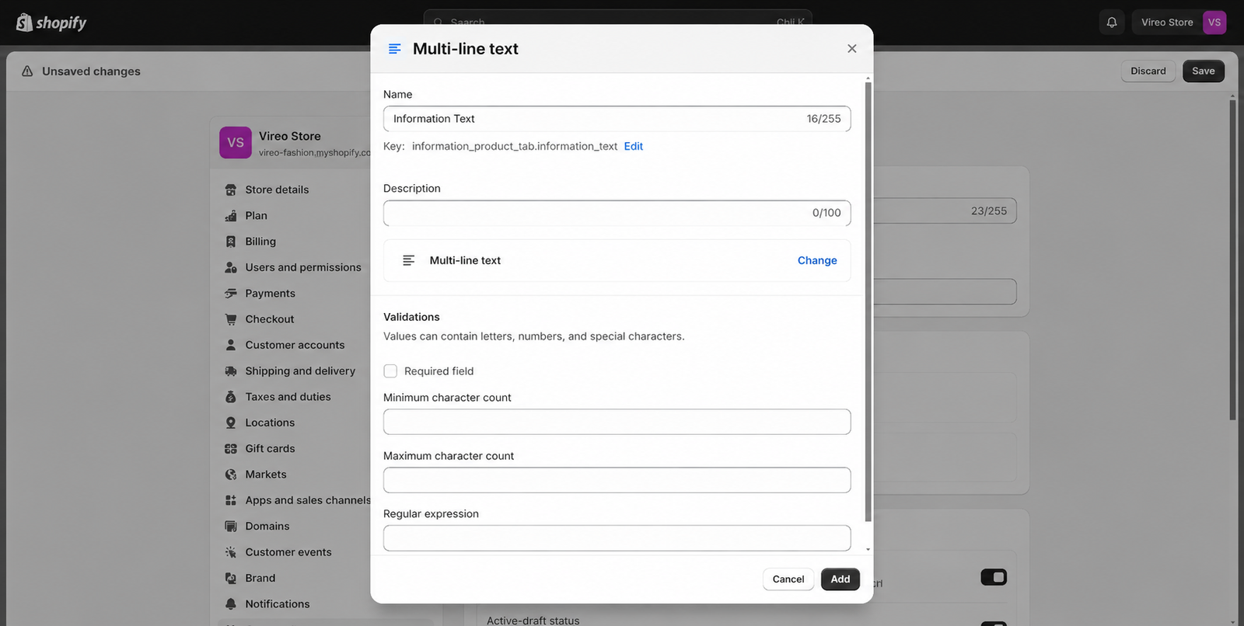Viewport: 1244px width, 626px height.
Task: Click the Customer events icon
Action: 231,552
